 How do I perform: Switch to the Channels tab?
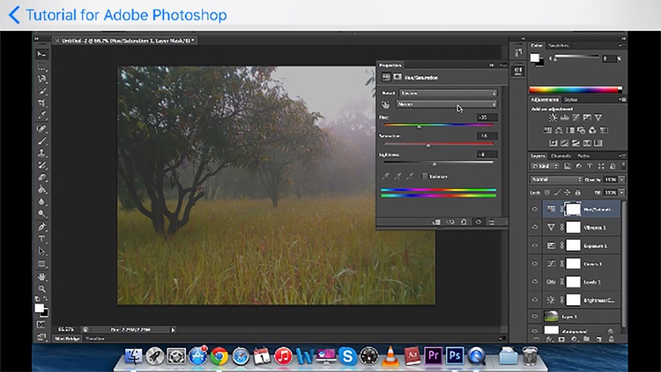[561, 156]
